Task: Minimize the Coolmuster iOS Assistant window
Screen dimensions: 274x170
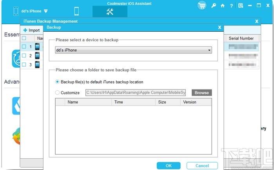Action: click(250, 5)
